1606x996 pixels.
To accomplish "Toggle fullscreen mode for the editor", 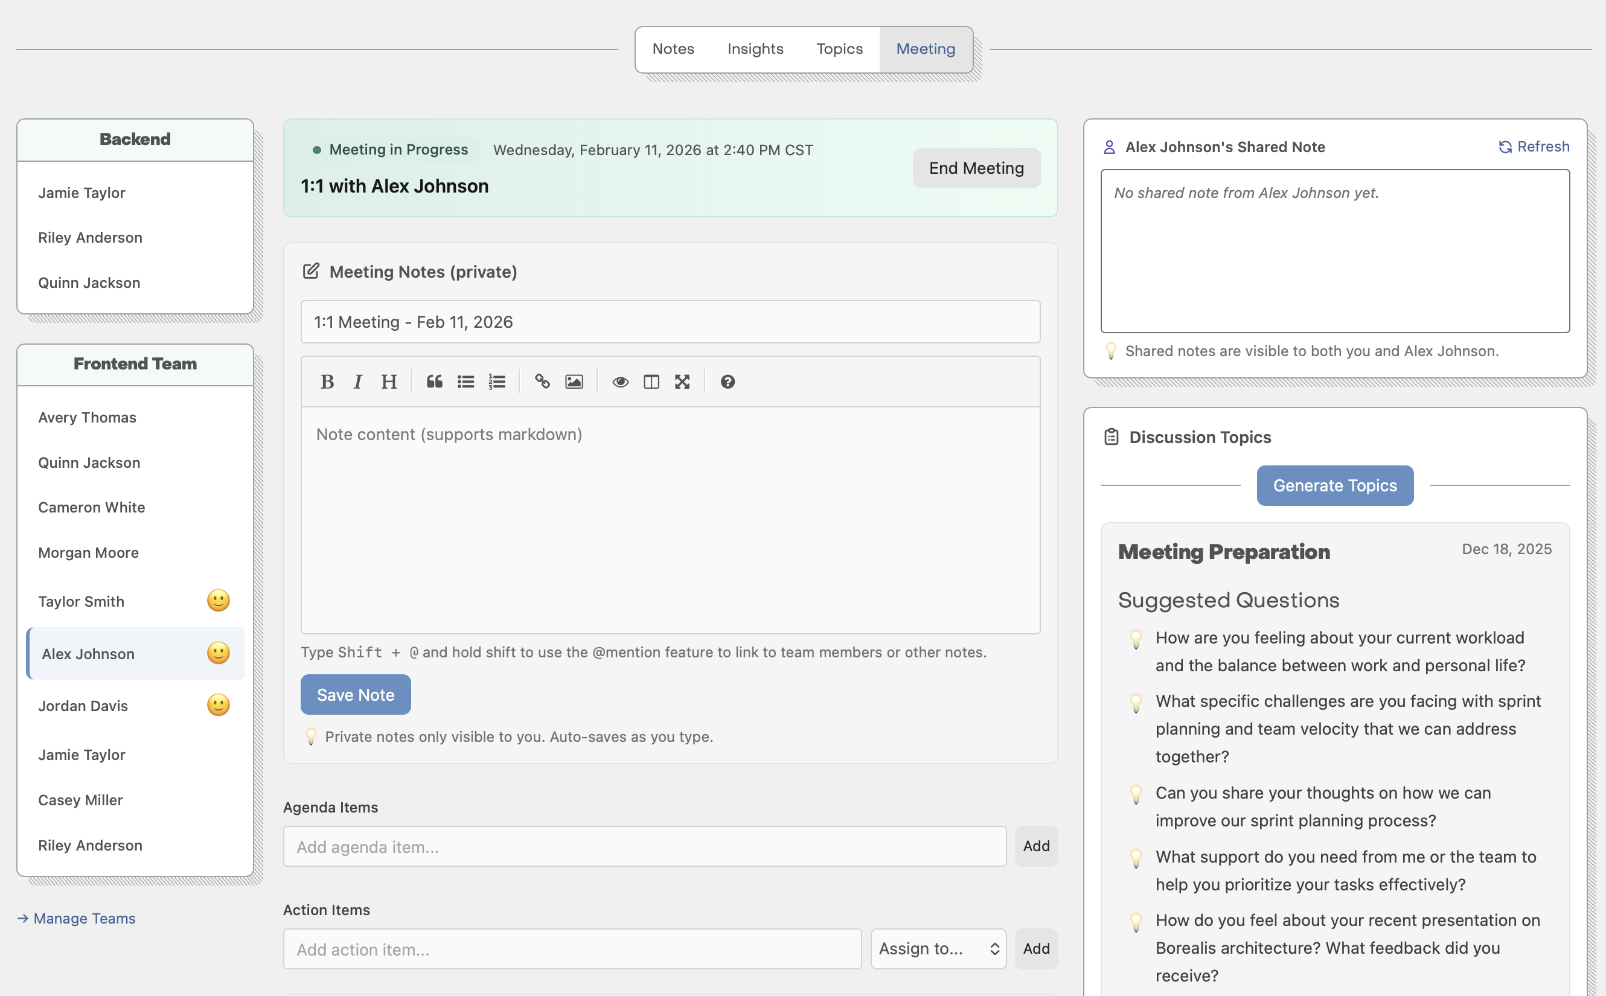I will coord(682,381).
